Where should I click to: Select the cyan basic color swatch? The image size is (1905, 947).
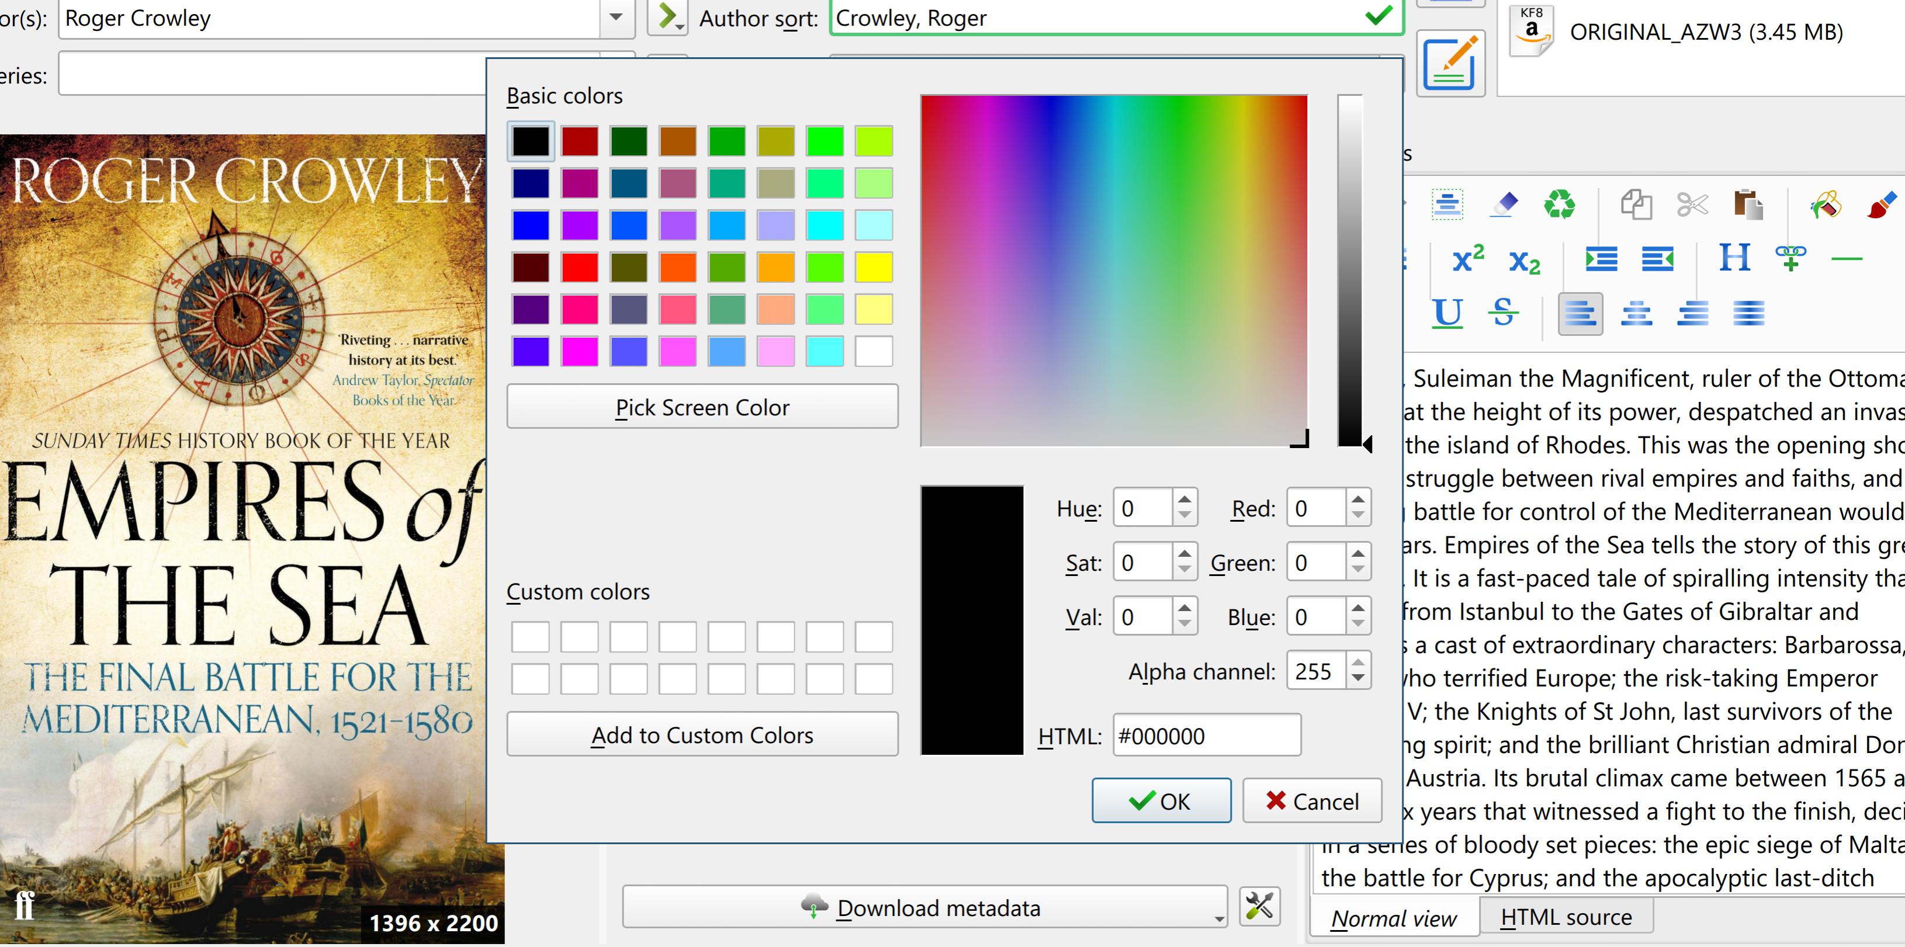825,225
